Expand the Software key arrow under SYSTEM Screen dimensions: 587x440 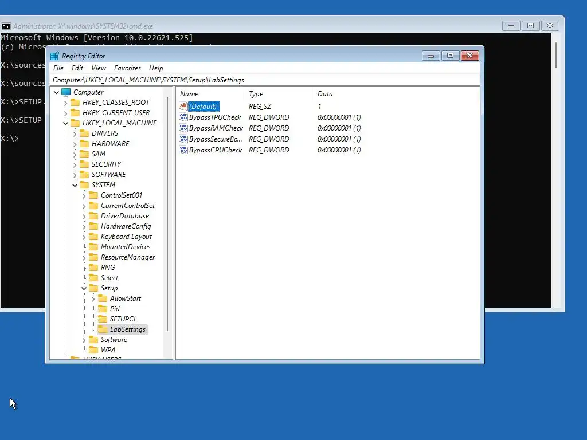pos(84,340)
